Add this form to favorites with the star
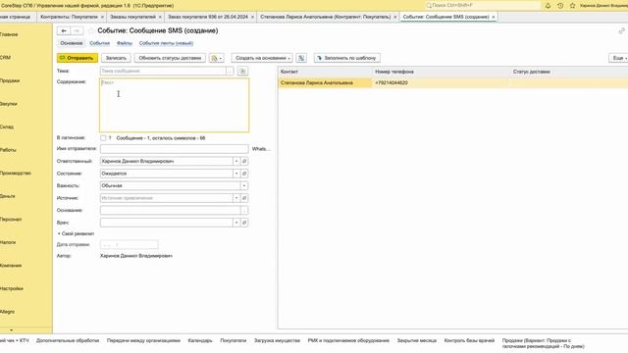The height and width of the screenshot is (353, 628). point(91,30)
